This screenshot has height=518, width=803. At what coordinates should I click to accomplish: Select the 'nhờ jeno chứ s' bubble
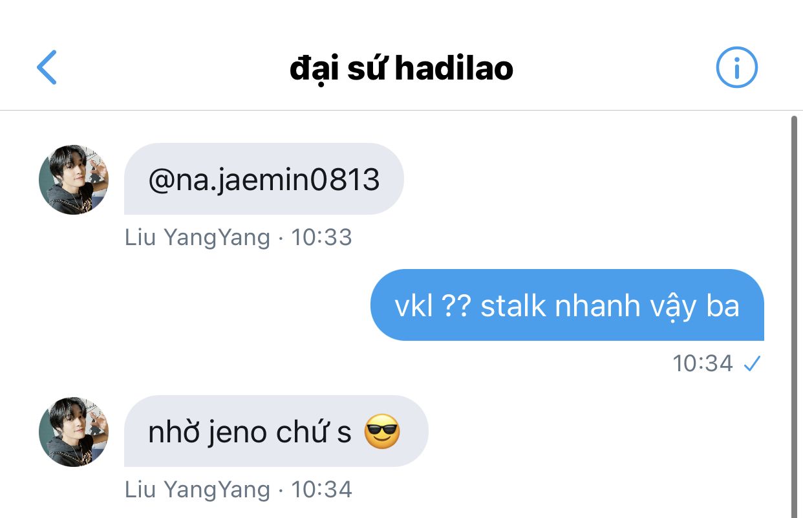point(276,431)
